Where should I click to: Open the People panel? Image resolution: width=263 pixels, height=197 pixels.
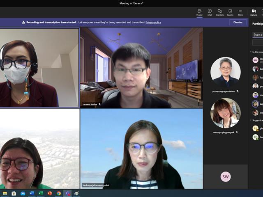click(199, 12)
